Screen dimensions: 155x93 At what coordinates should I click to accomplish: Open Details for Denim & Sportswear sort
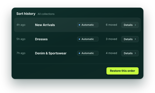130,53
